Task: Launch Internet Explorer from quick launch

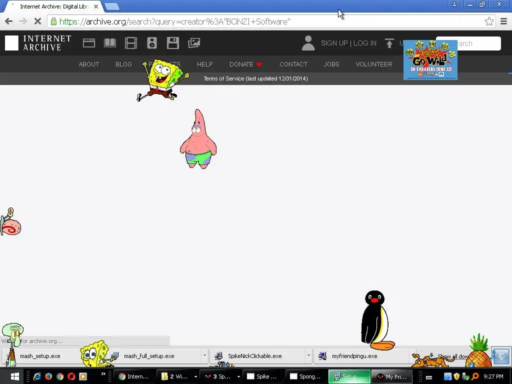Action: click(37, 376)
